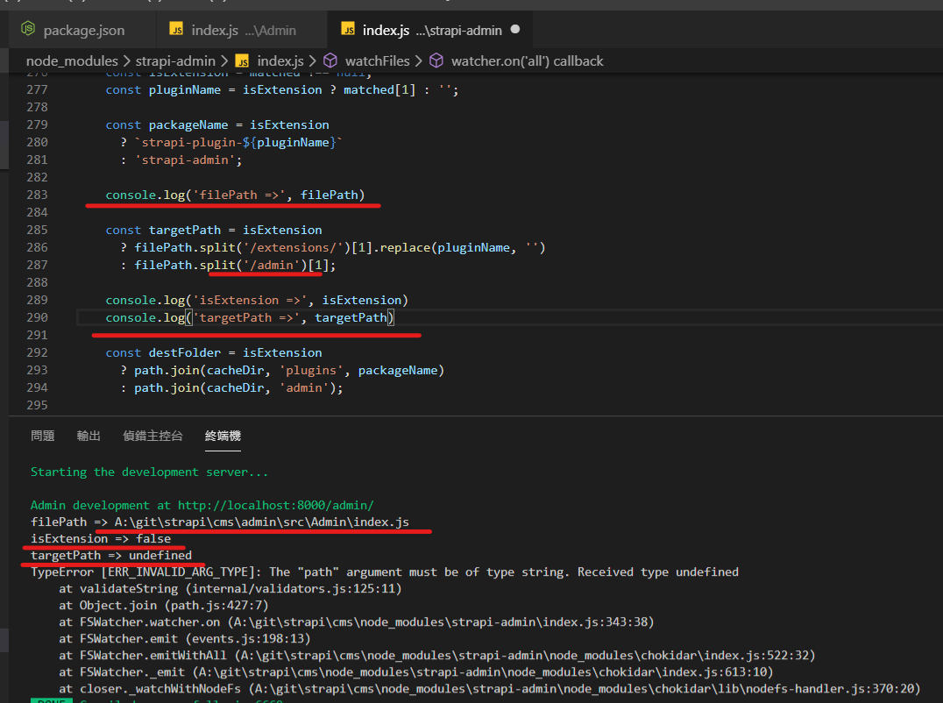Click the watcher.on('all') callback symbol icon
The width and height of the screenshot is (943, 703).
[437, 60]
